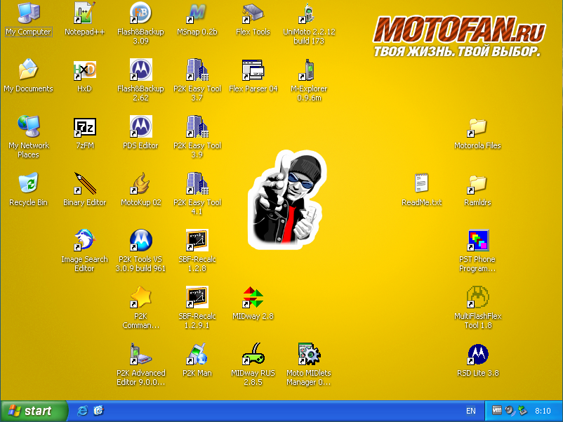Click the speaker tray icon left of the network icon

pos(510,410)
